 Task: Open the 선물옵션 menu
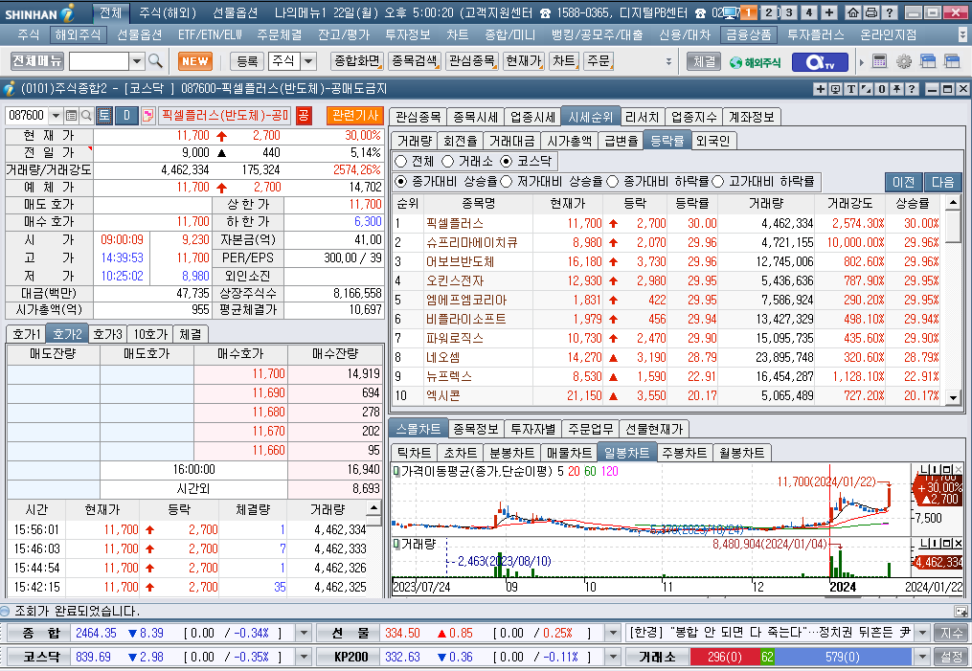point(140,34)
